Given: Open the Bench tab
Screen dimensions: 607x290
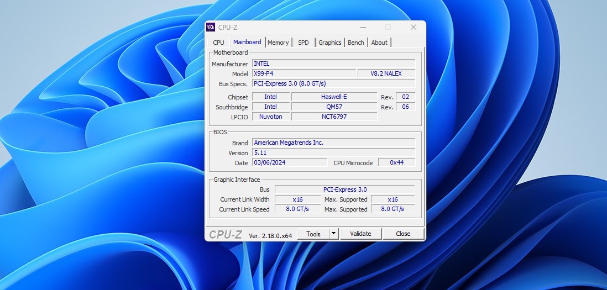Looking at the screenshot, I should pyautogui.click(x=356, y=43).
